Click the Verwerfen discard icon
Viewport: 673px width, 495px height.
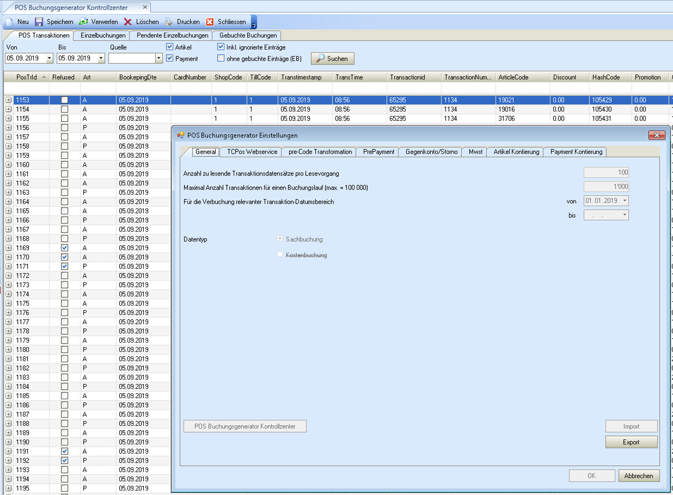pos(84,22)
